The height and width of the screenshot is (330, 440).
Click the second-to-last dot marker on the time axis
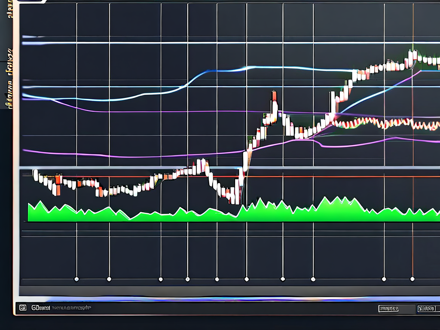coord(383,279)
